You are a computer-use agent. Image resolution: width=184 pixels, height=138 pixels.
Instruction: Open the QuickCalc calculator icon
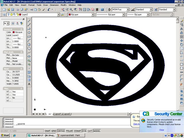[x=97, y=9]
